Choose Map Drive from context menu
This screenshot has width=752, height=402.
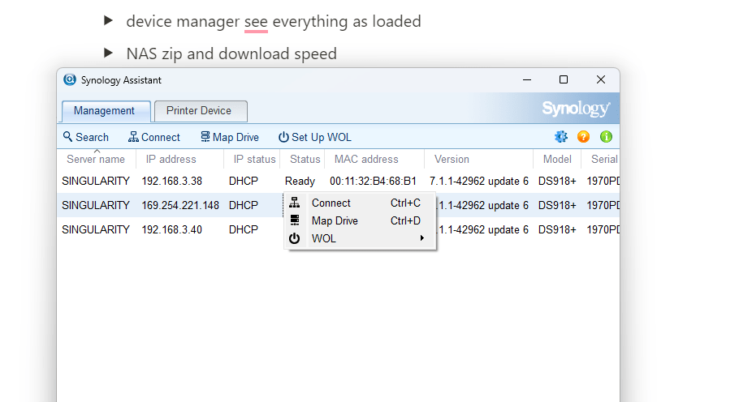[361, 220]
